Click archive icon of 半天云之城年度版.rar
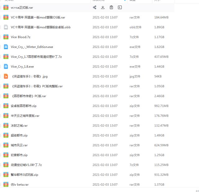 point(6,116)
